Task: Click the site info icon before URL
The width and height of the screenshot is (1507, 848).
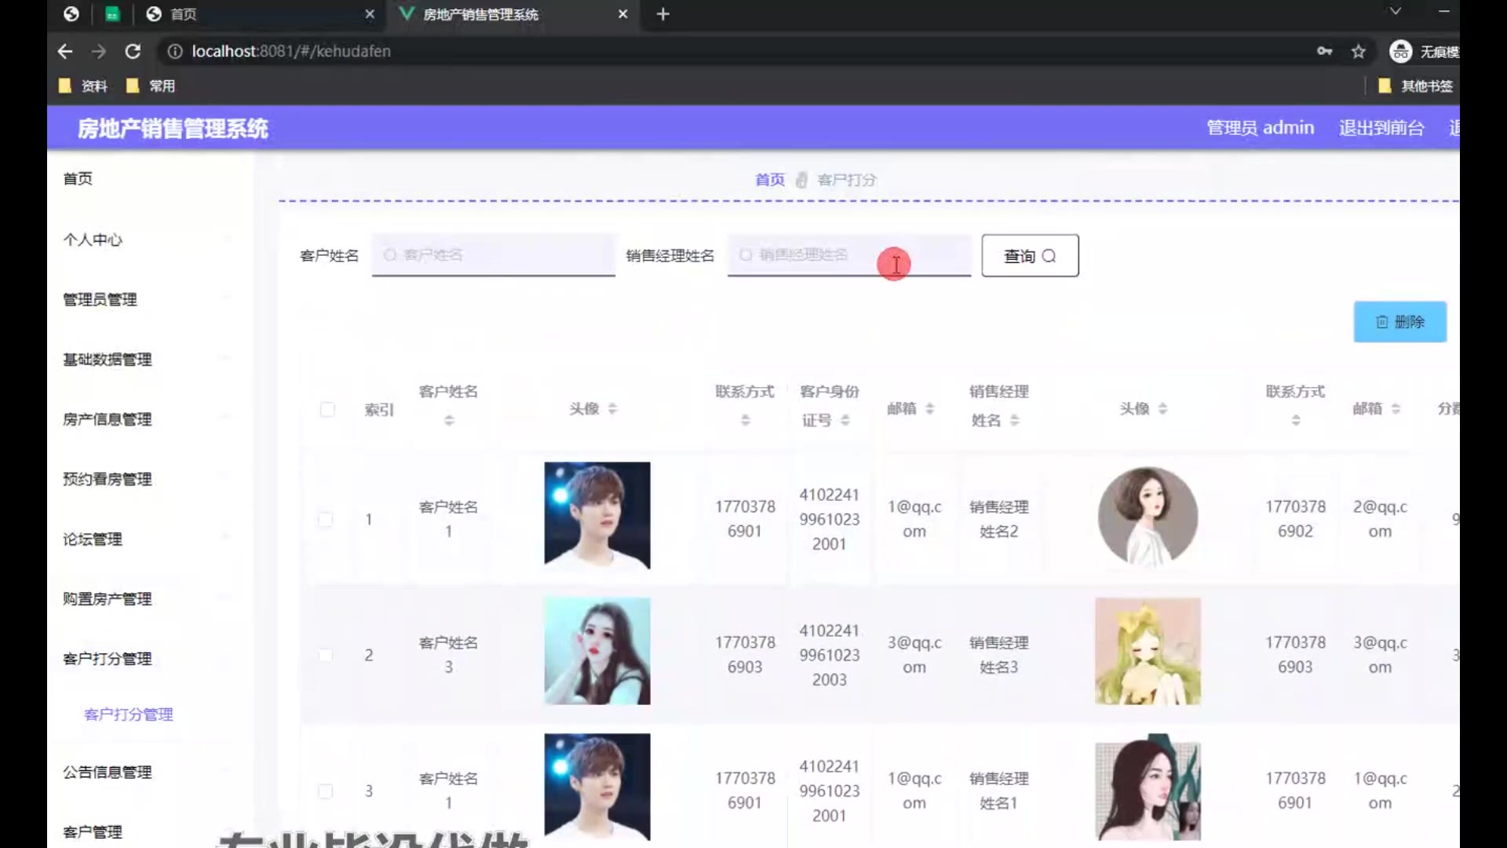Action: click(175, 52)
